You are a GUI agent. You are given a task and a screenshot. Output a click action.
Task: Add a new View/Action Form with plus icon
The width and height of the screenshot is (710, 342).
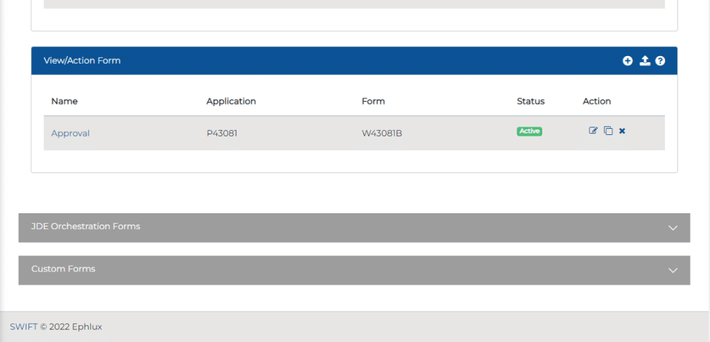pyautogui.click(x=627, y=61)
